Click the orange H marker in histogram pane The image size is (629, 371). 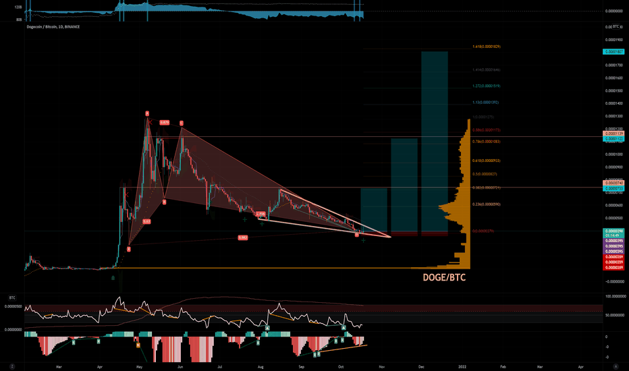[x=138, y=345]
